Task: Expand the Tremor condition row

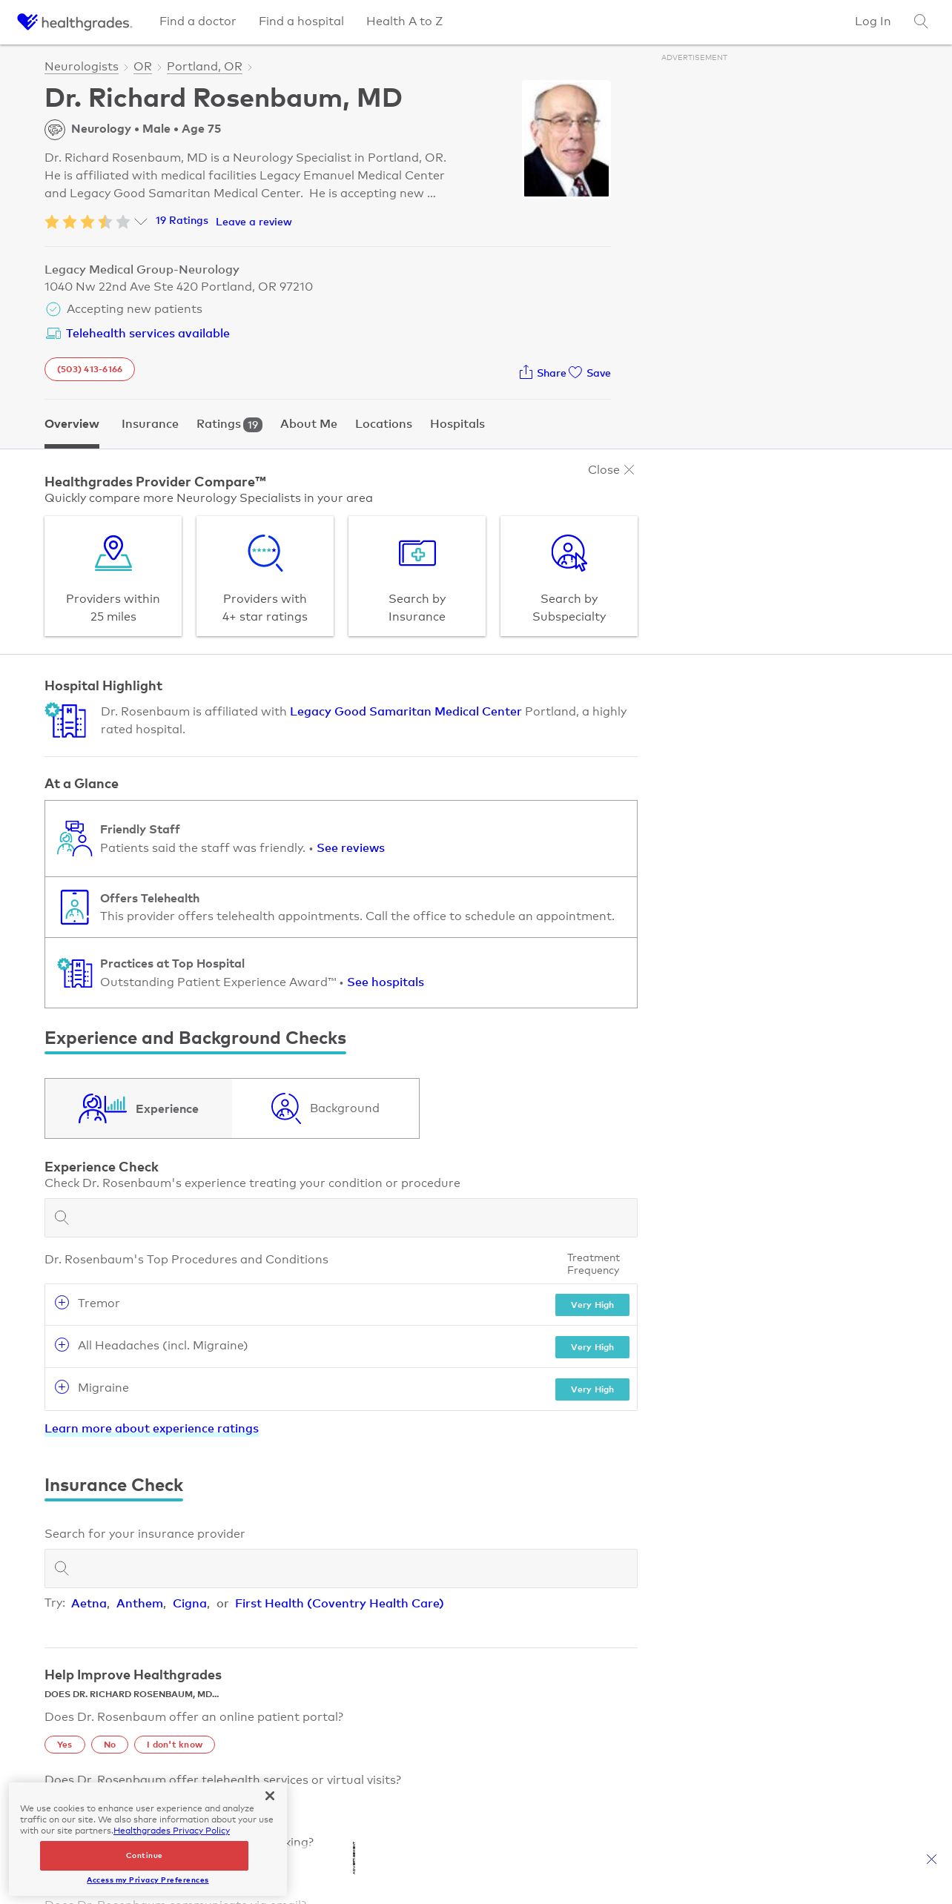Action: click(62, 1303)
